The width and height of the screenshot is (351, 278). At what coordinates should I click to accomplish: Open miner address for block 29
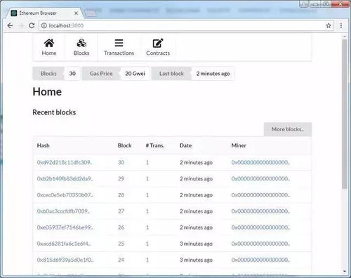pos(260,178)
